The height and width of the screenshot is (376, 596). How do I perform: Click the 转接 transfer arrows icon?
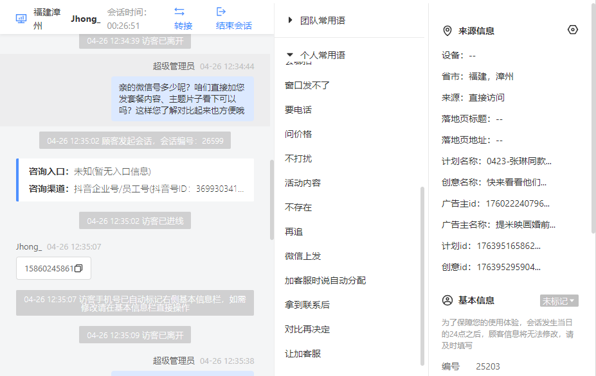pos(179,12)
